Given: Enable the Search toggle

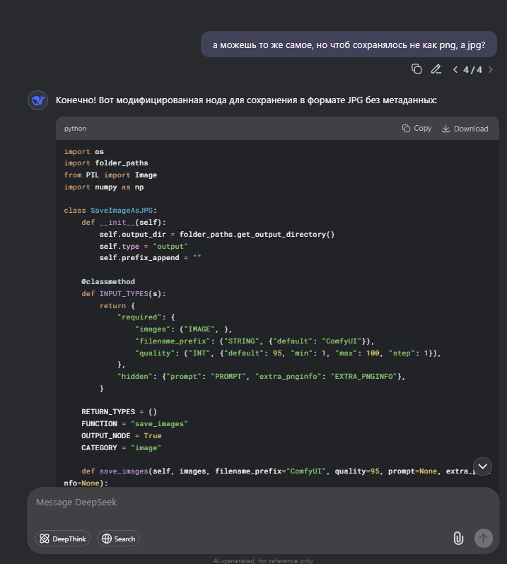Looking at the screenshot, I should 118,539.
